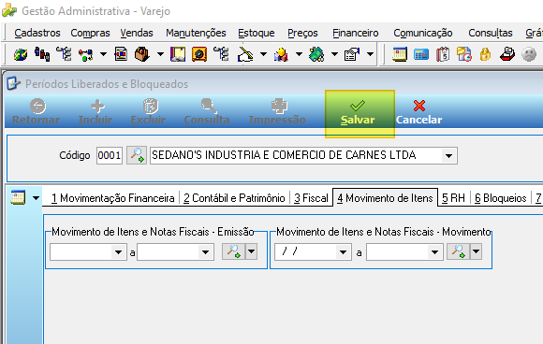This screenshot has width=543, height=344.
Task: Click the green money bills toolbar icon
Action: [316, 54]
